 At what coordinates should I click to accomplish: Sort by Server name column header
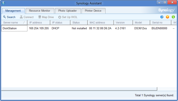coord(14,23)
